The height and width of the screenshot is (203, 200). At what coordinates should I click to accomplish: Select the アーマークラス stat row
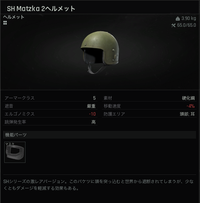(x=50, y=98)
